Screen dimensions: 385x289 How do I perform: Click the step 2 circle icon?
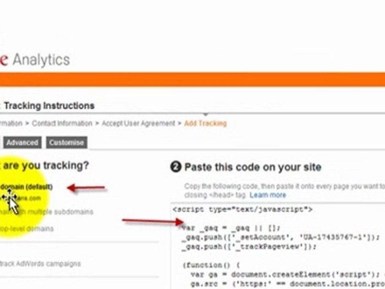176,167
